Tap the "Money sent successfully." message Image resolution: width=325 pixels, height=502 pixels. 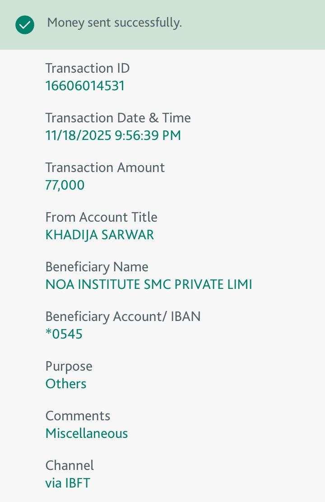114,23
